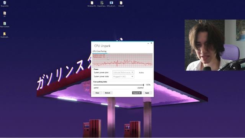Select the rightmost folder icon at top
Viewport: 245px width, 138px height.
[121, 4]
